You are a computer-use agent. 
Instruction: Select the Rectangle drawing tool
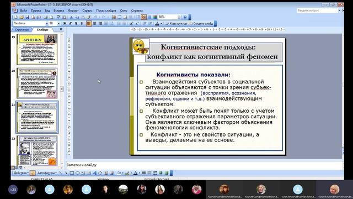point(72,173)
